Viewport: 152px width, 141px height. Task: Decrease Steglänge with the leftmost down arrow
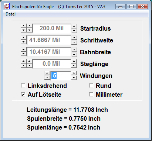tap(24, 66)
